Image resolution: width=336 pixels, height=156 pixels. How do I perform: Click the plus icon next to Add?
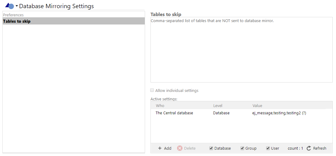[160, 148]
